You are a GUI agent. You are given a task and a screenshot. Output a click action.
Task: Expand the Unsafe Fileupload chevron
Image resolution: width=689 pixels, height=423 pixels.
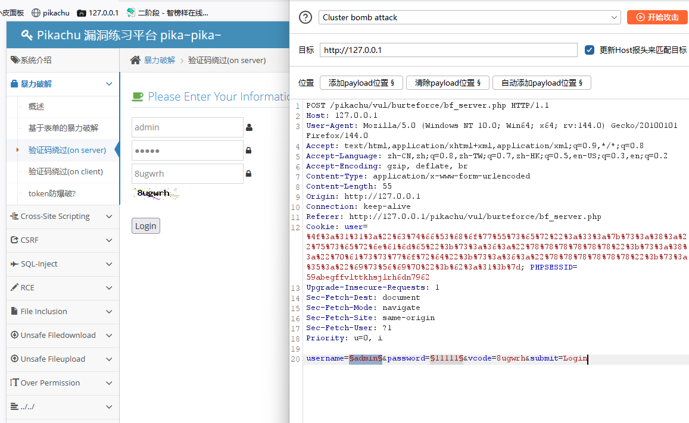click(109, 359)
